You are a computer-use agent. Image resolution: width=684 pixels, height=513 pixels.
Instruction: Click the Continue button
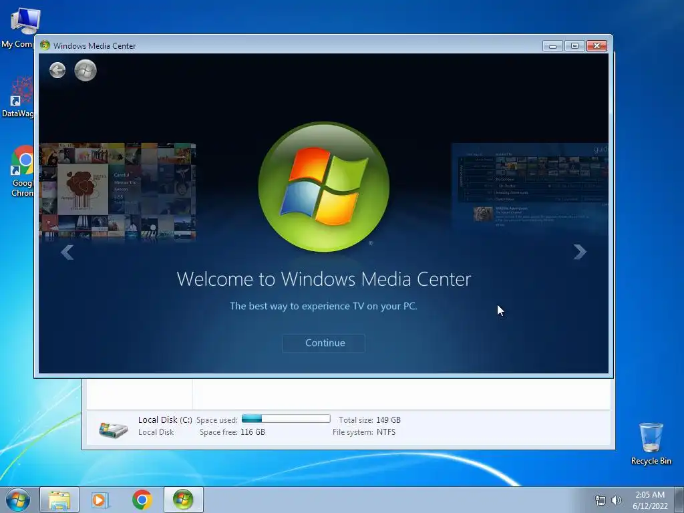click(324, 343)
